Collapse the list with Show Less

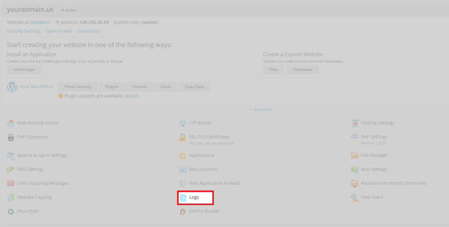point(261,110)
